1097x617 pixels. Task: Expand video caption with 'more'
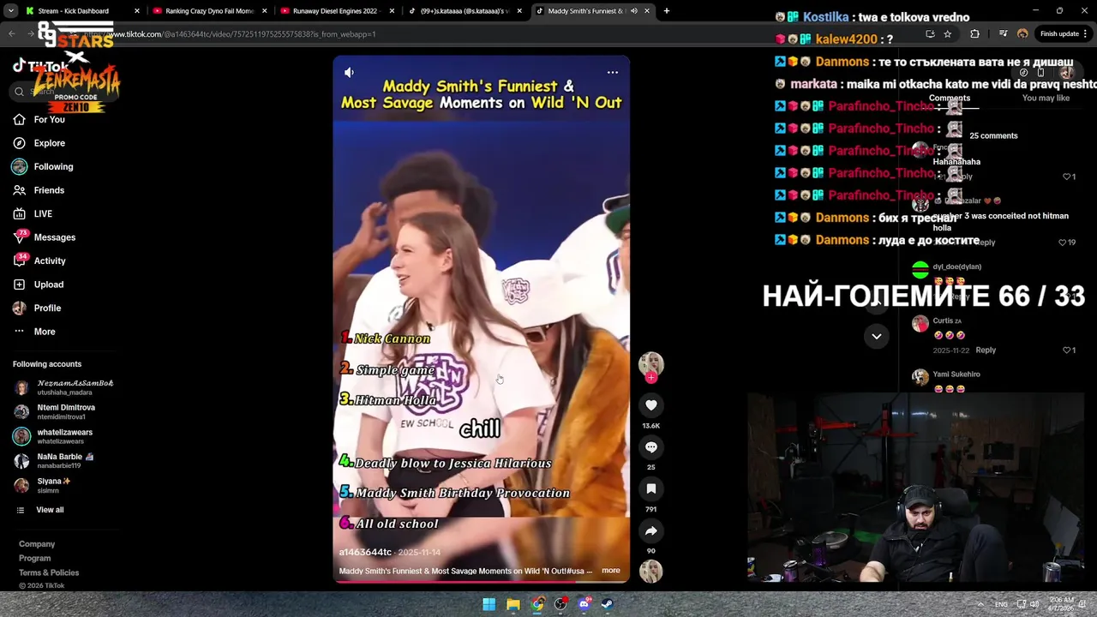point(611,571)
